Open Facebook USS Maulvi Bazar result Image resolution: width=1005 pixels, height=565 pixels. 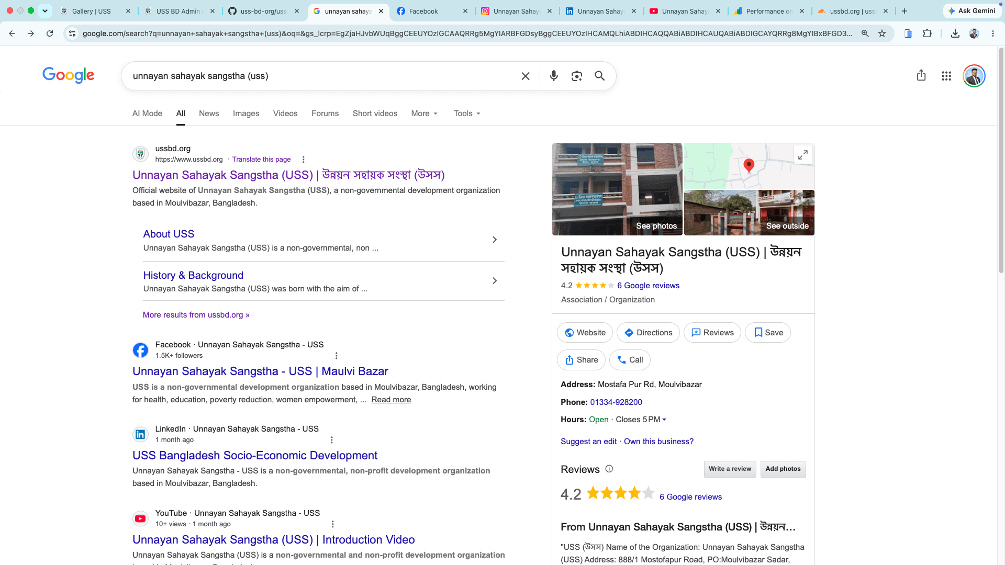260,371
